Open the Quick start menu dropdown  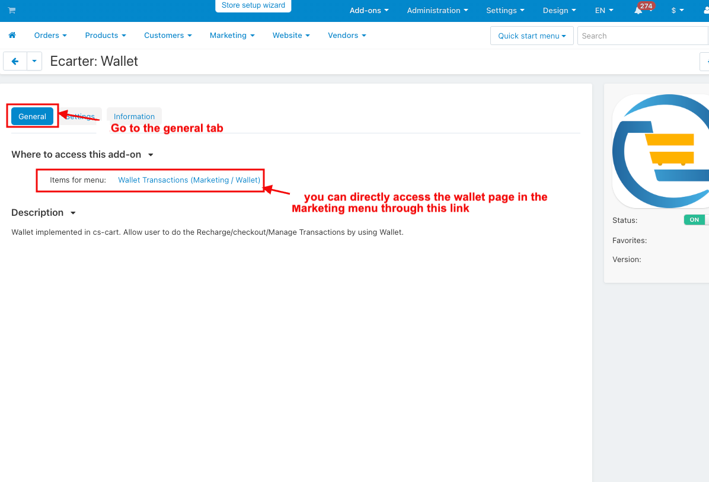point(532,36)
